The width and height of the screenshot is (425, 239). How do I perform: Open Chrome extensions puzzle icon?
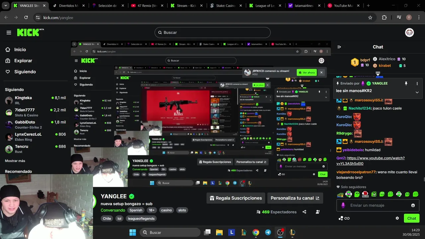[x=384, y=18]
